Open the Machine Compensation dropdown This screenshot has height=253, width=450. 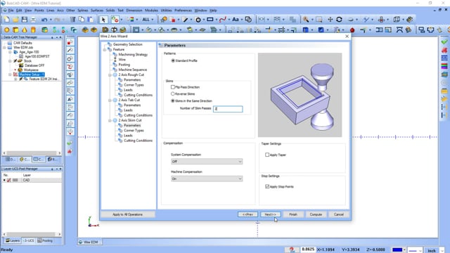[x=207, y=179]
